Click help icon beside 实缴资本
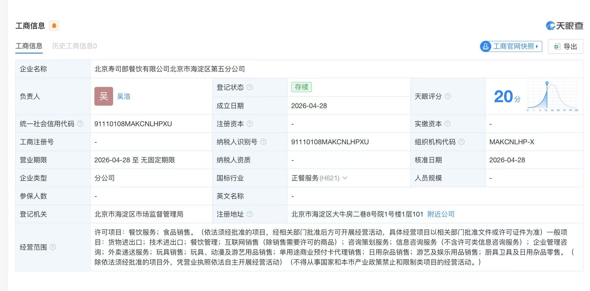The width and height of the screenshot is (590, 291). click(x=447, y=124)
